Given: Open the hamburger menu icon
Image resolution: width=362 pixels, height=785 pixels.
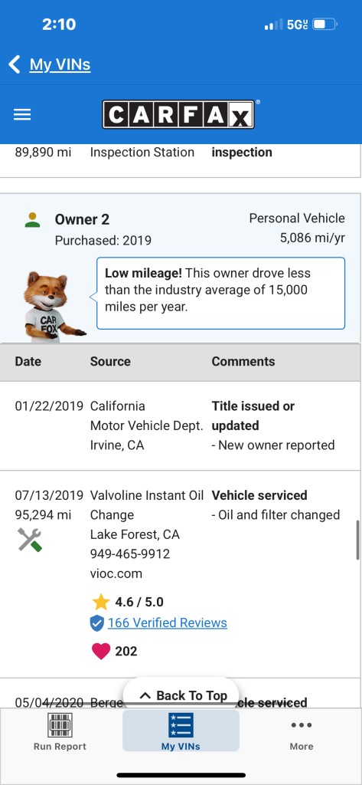Looking at the screenshot, I should tap(22, 115).
